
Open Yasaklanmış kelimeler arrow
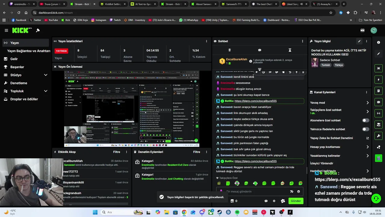(x=368, y=156)
